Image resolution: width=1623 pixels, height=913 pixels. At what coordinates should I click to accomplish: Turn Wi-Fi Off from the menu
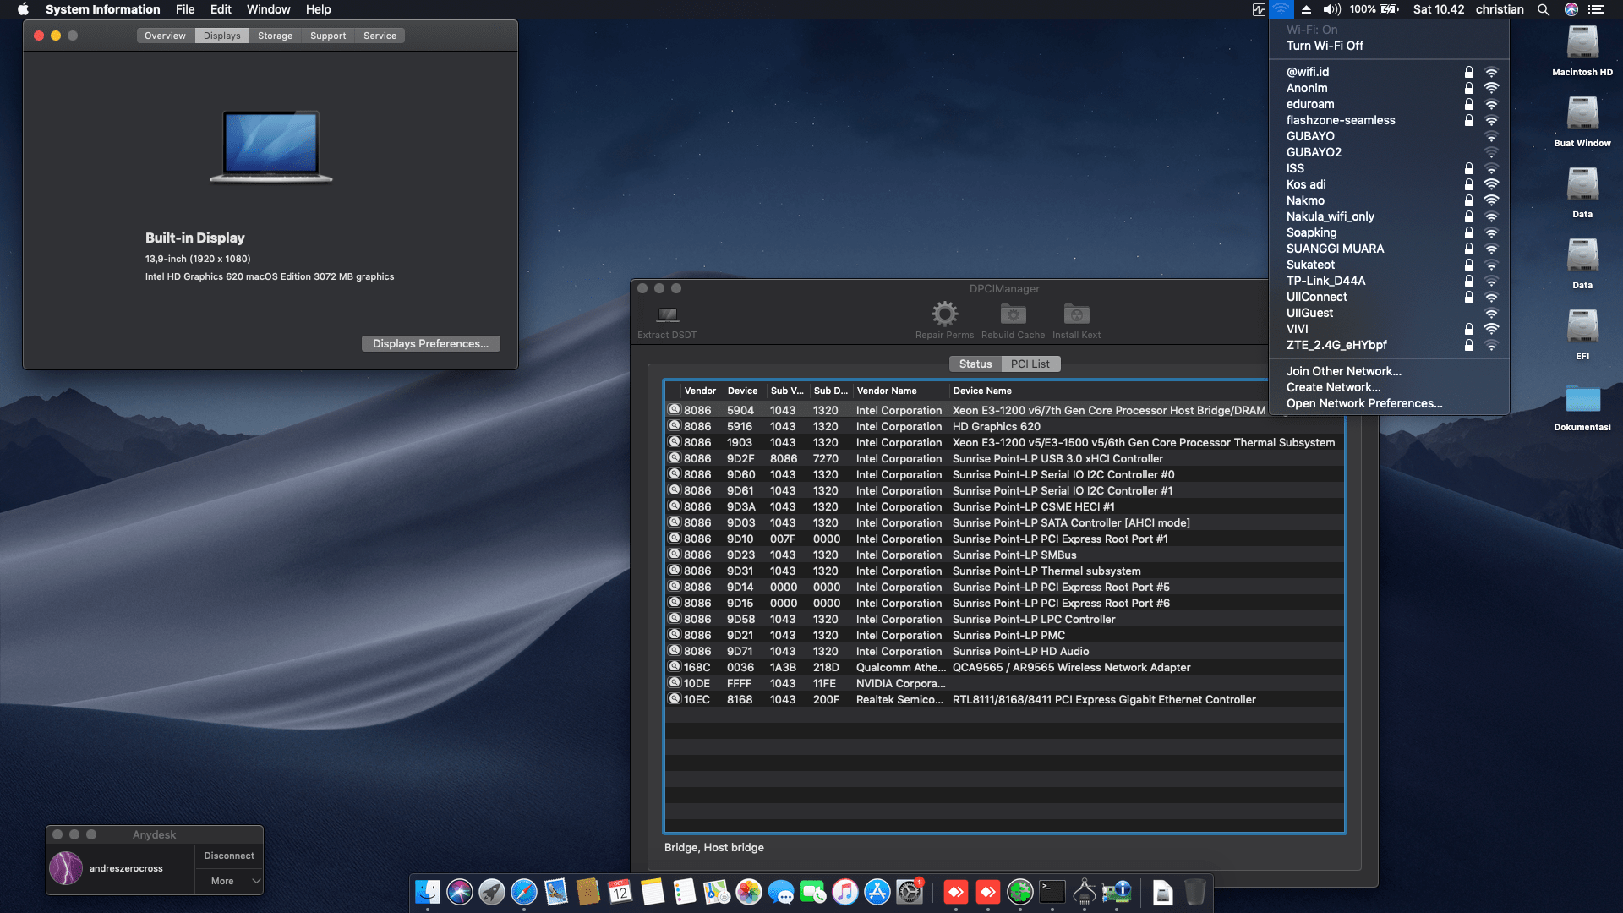1325,46
